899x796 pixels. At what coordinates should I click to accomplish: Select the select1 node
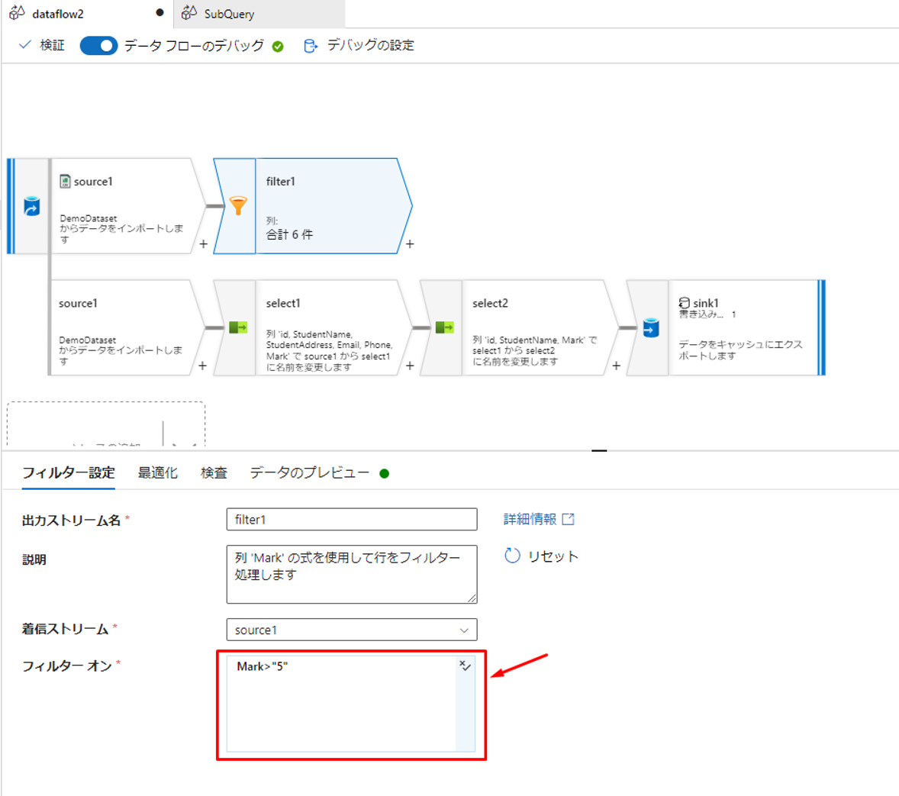click(312, 327)
